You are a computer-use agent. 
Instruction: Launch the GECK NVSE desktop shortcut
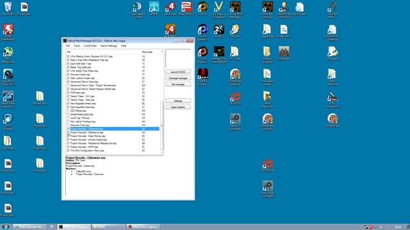[x=268, y=165]
